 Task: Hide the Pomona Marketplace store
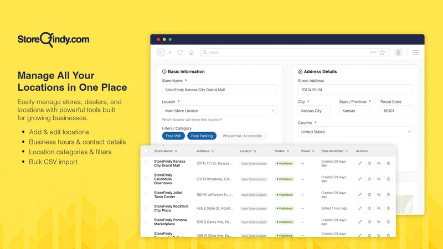pos(379,222)
